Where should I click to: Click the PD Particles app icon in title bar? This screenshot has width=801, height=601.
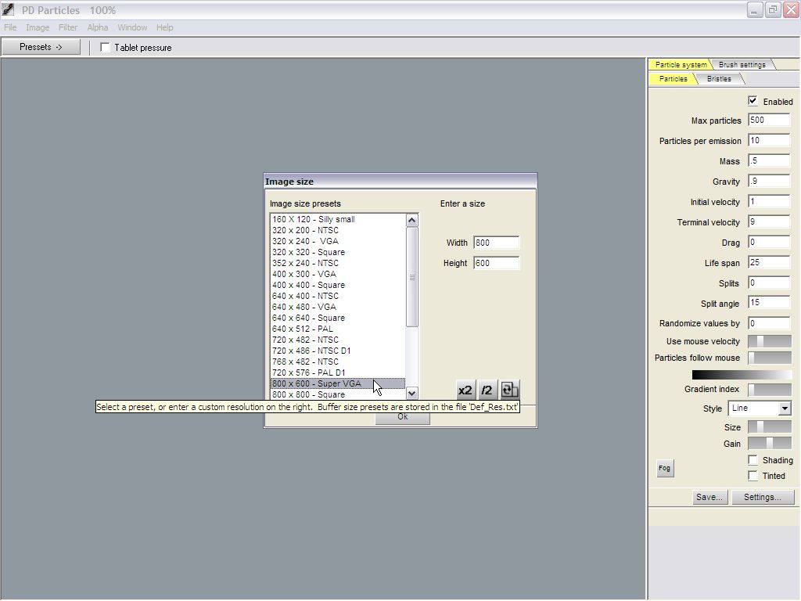pos(9,10)
